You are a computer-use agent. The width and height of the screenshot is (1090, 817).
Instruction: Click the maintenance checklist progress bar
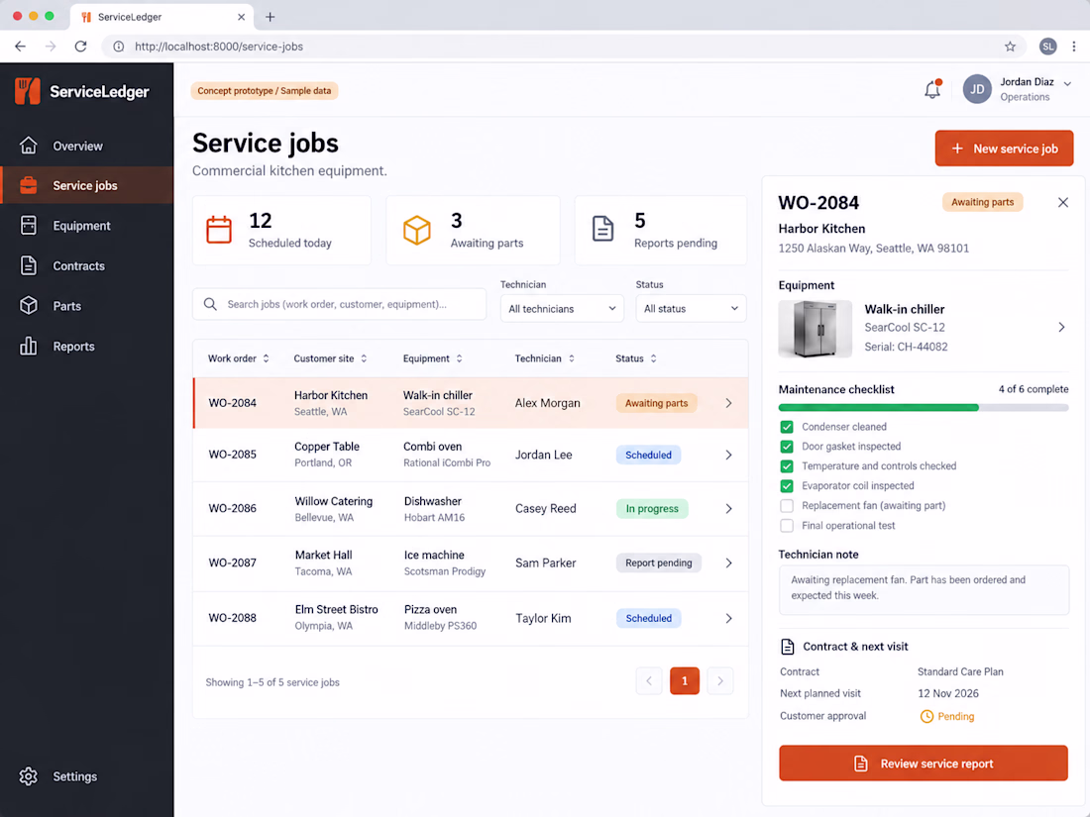coord(924,408)
